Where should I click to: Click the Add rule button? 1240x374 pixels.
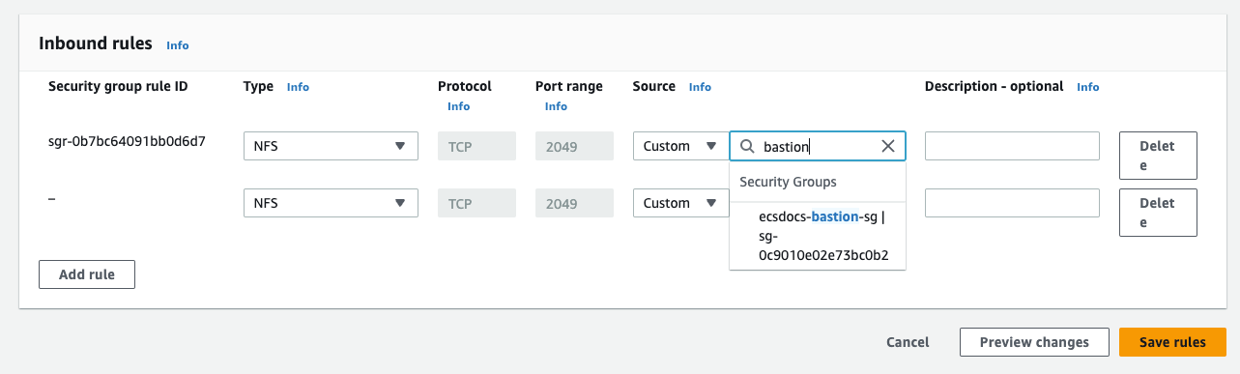(87, 274)
